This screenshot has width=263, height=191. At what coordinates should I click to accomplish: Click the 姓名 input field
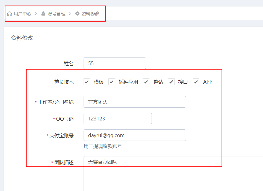point(115,63)
